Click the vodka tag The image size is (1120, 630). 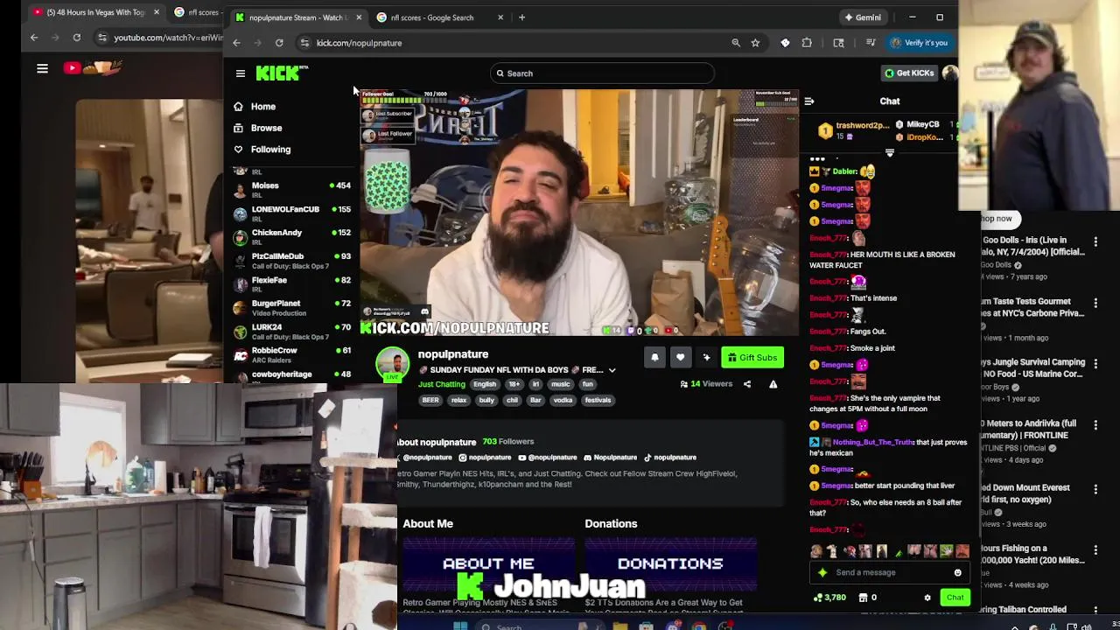tap(563, 401)
